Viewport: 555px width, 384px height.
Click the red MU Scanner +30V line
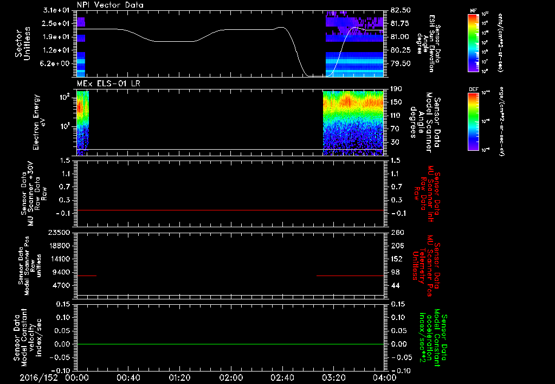pyautogui.click(x=230, y=210)
